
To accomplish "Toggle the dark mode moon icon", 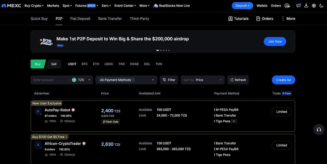I will [x=321, y=6].
